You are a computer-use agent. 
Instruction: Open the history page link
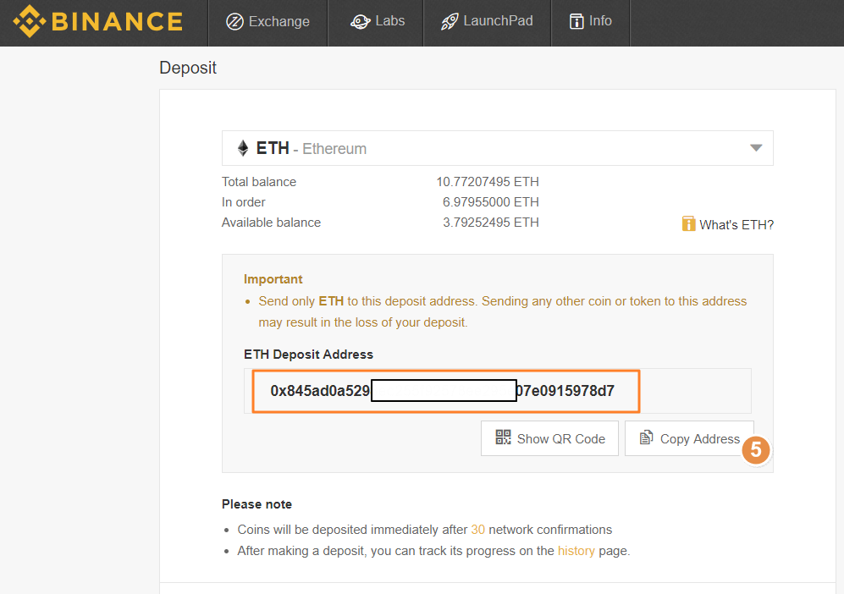coord(576,551)
